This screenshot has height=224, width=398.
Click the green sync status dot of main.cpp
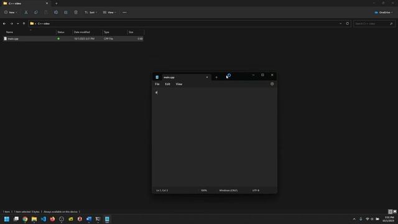click(58, 39)
